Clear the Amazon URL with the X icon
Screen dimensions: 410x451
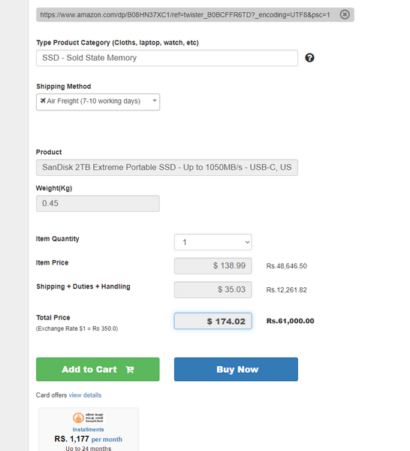[x=345, y=14]
